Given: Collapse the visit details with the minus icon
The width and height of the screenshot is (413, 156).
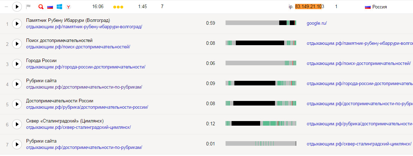Looking at the screenshot, I should click(6, 7).
